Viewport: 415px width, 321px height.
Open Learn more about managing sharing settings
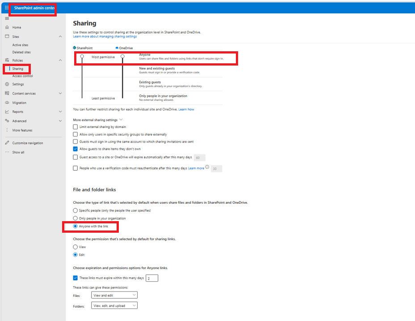point(105,37)
